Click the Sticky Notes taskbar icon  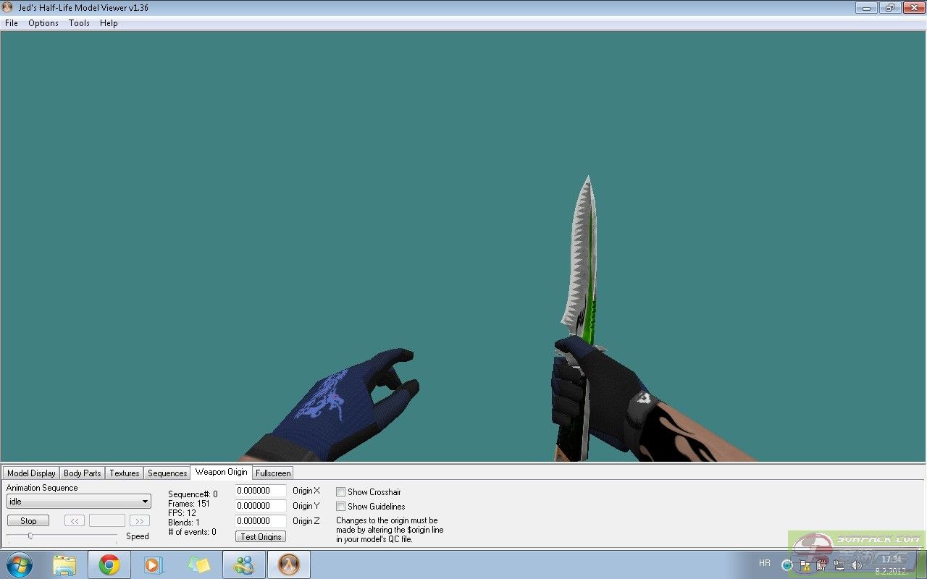pos(199,565)
